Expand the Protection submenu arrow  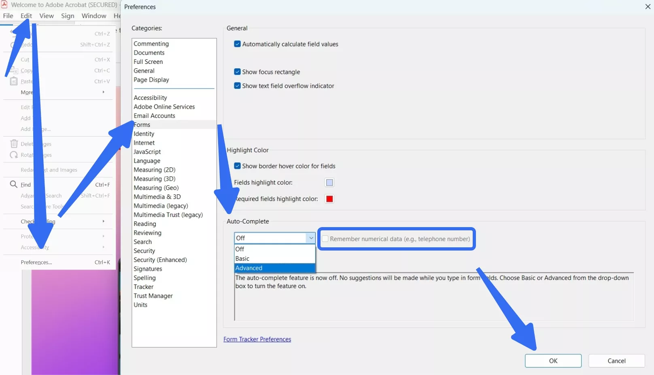[104, 236]
